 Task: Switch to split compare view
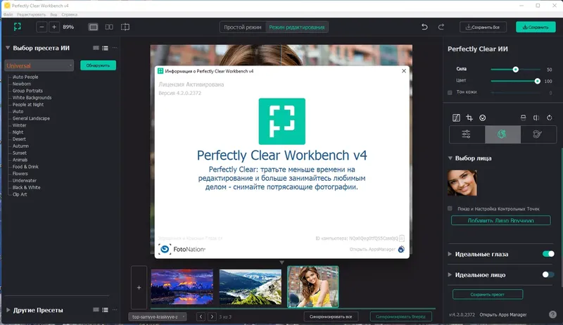[x=125, y=27]
